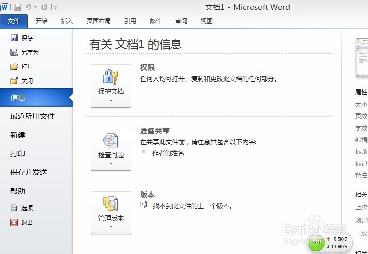Click the 大小 property label
This screenshot has width=368, height=254.
click(x=361, y=105)
